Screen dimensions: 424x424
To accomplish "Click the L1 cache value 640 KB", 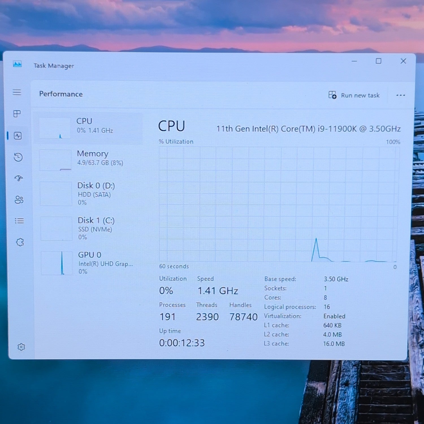I will pos(332,325).
